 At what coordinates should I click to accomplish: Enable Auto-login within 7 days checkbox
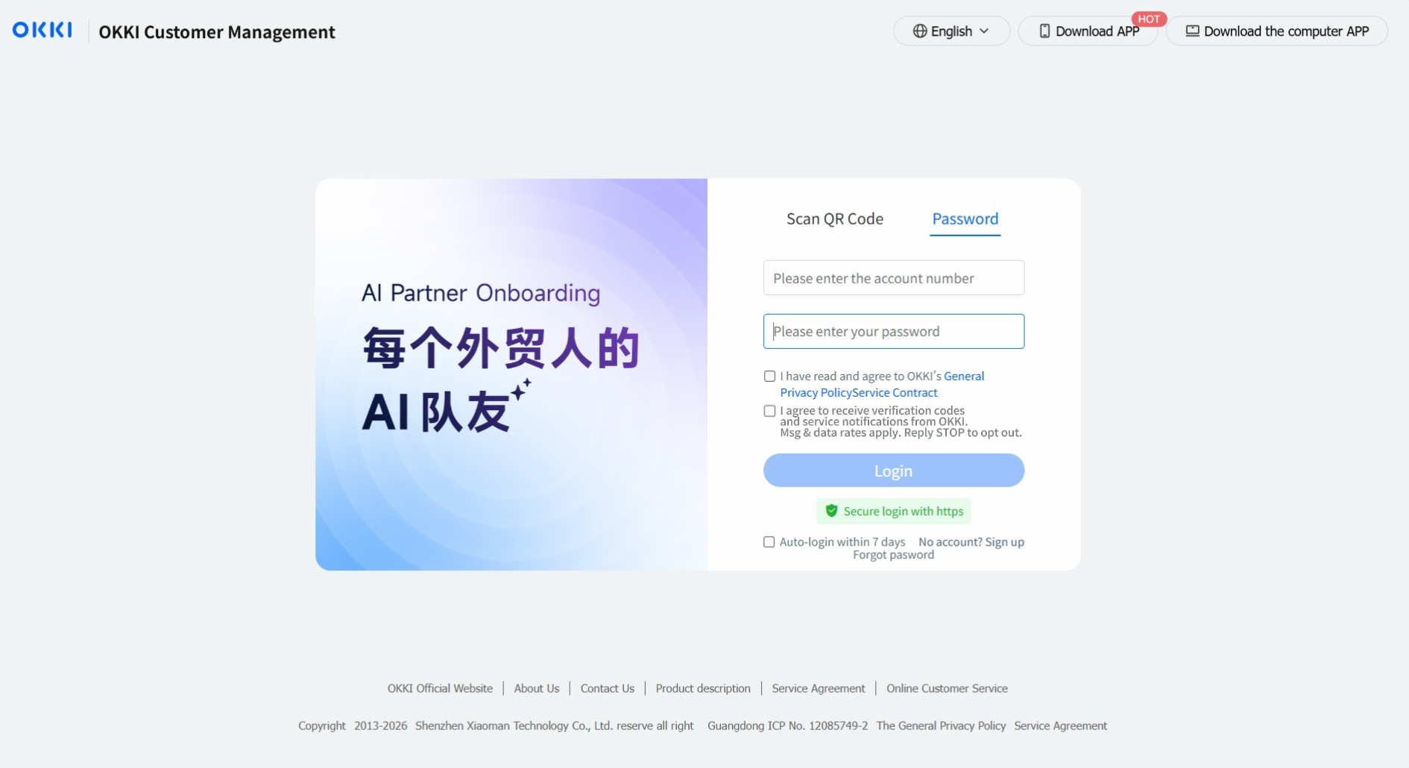(769, 542)
